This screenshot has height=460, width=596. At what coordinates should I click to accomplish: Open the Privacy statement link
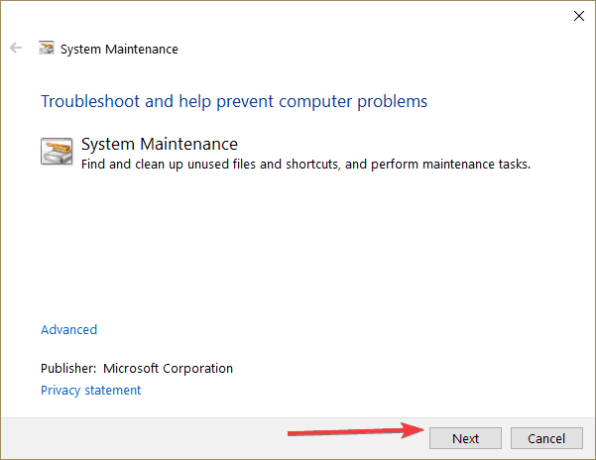coord(90,390)
